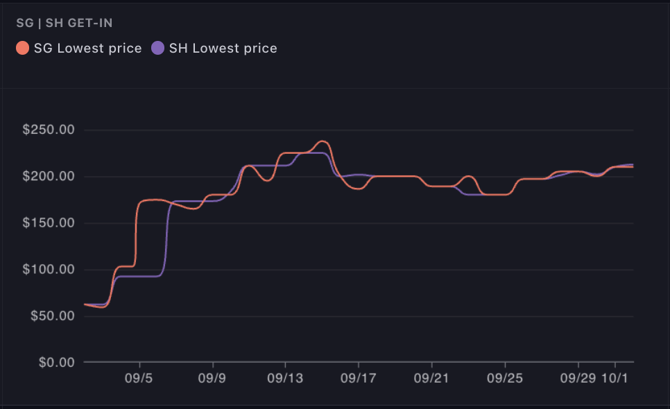
Task: Click the 09/13 date tick label
Action: tap(285, 381)
